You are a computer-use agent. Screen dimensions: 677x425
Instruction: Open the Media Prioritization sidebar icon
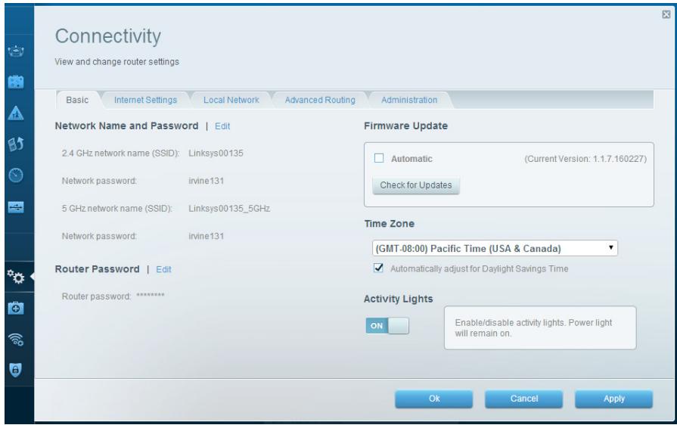(x=16, y=144)
